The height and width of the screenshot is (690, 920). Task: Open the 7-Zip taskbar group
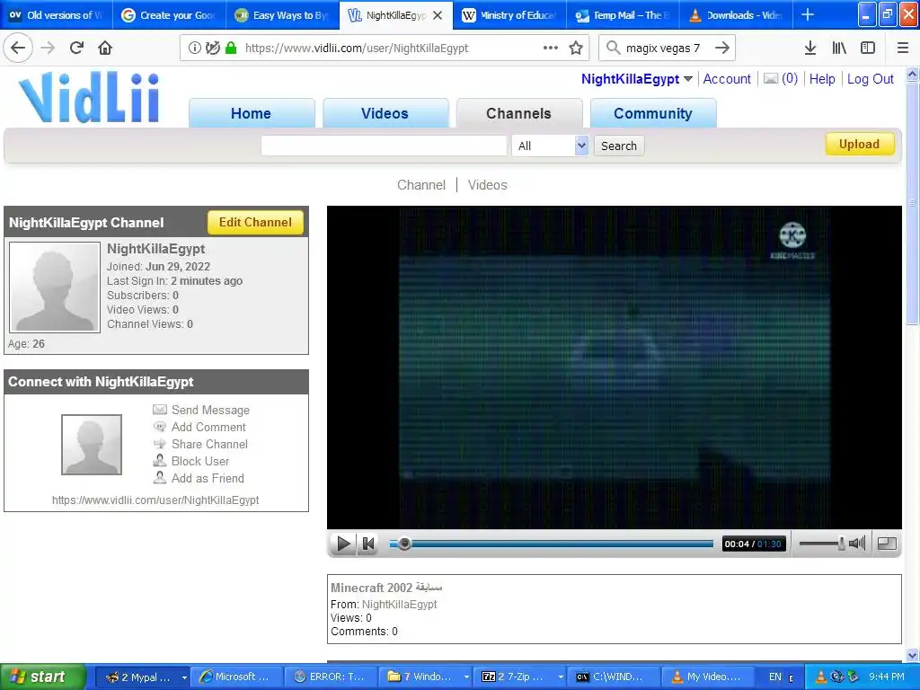tap(521, 677)
